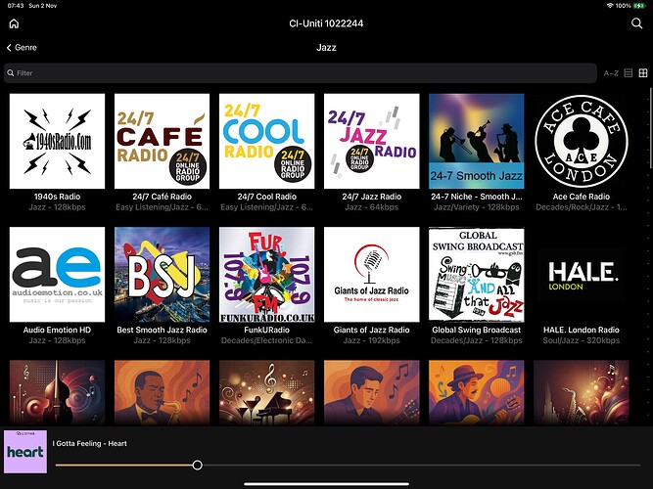Go back to Genre list
Image resolution: width=653 pixels, height=489 pixels.
[x=22, y=47]
